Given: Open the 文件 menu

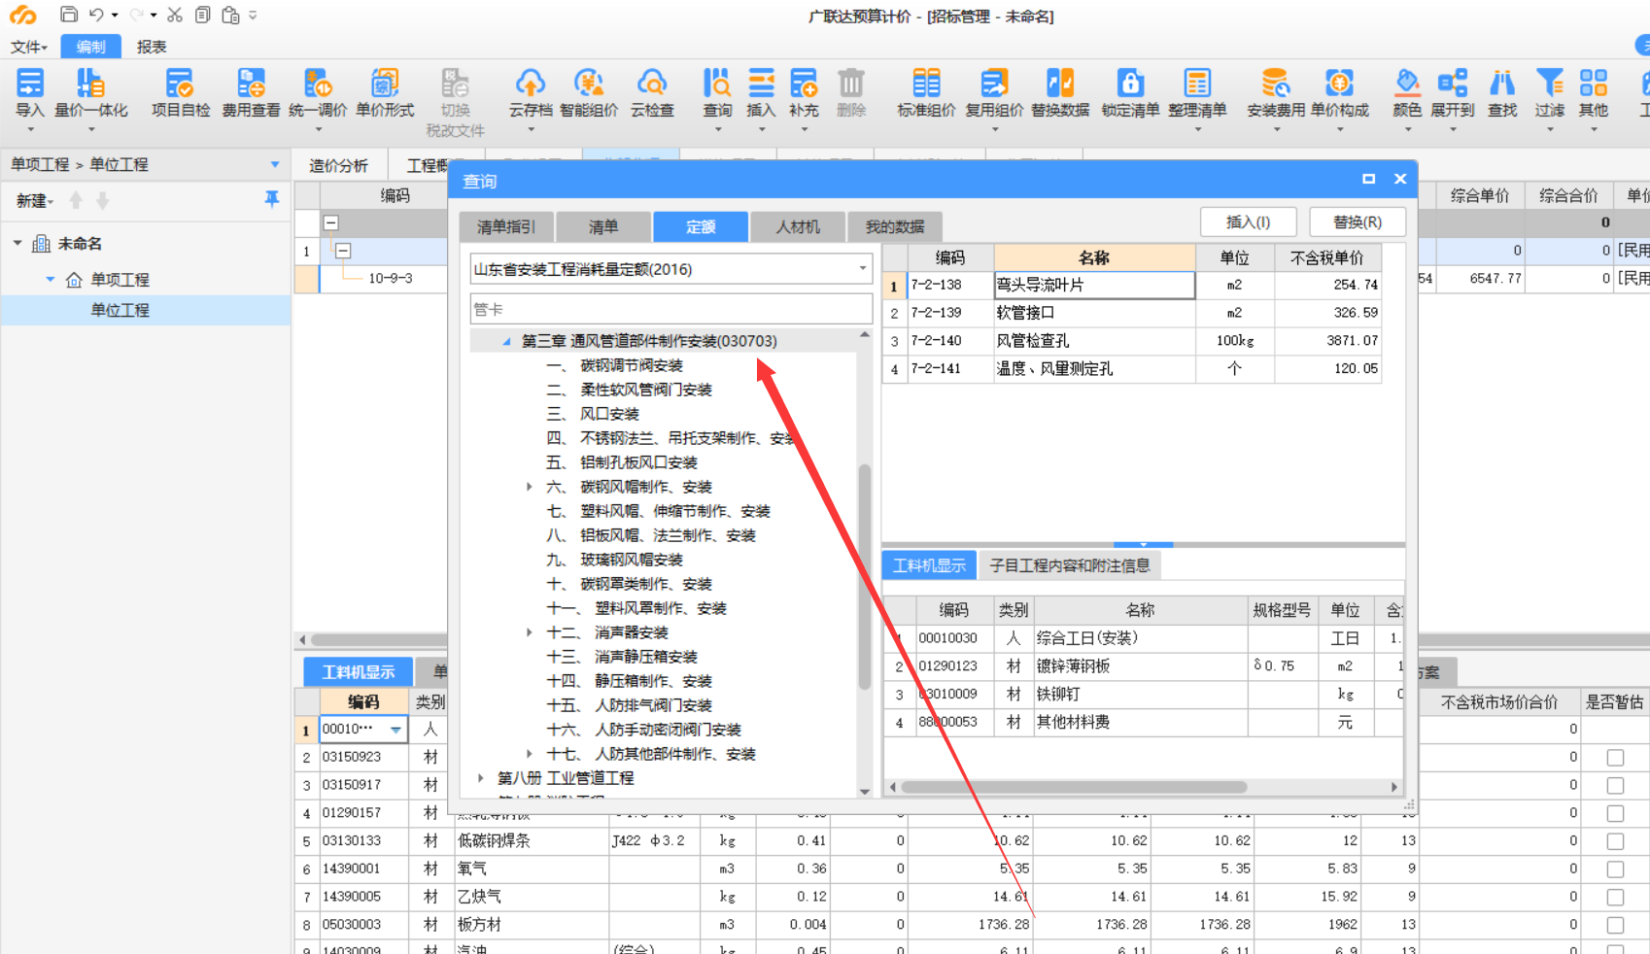Looking at the screenshot, I should [29, 47].
